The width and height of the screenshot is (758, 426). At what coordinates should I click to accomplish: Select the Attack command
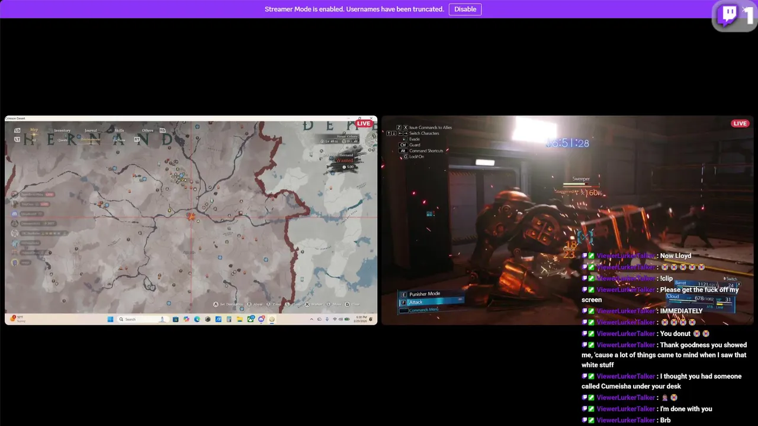pyautogui.click(x=431, y=302)
